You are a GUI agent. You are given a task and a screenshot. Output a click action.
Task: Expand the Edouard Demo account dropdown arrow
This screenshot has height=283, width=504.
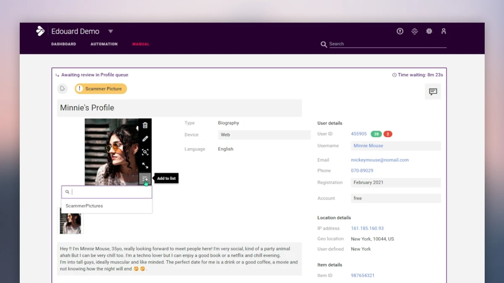pos(110,31)
